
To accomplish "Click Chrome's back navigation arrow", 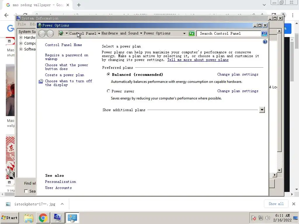I will coord(6,15).
